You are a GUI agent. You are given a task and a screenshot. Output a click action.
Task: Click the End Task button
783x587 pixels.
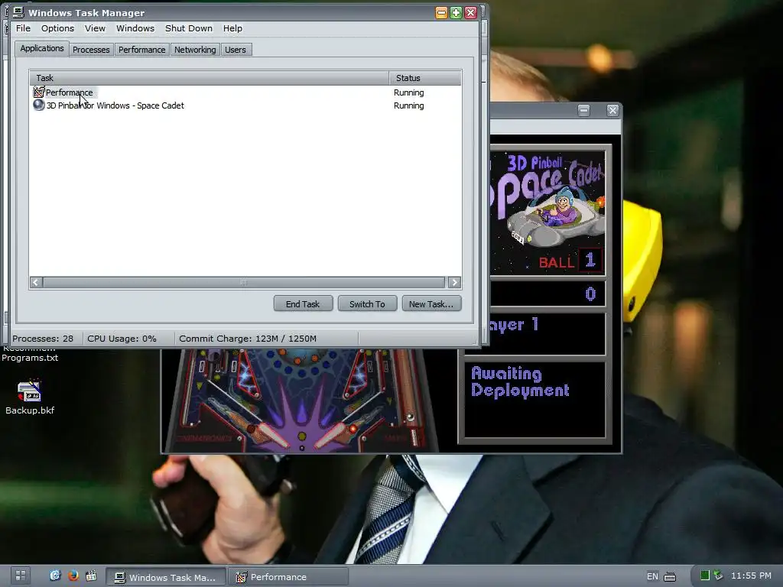[x=303, y=303]
